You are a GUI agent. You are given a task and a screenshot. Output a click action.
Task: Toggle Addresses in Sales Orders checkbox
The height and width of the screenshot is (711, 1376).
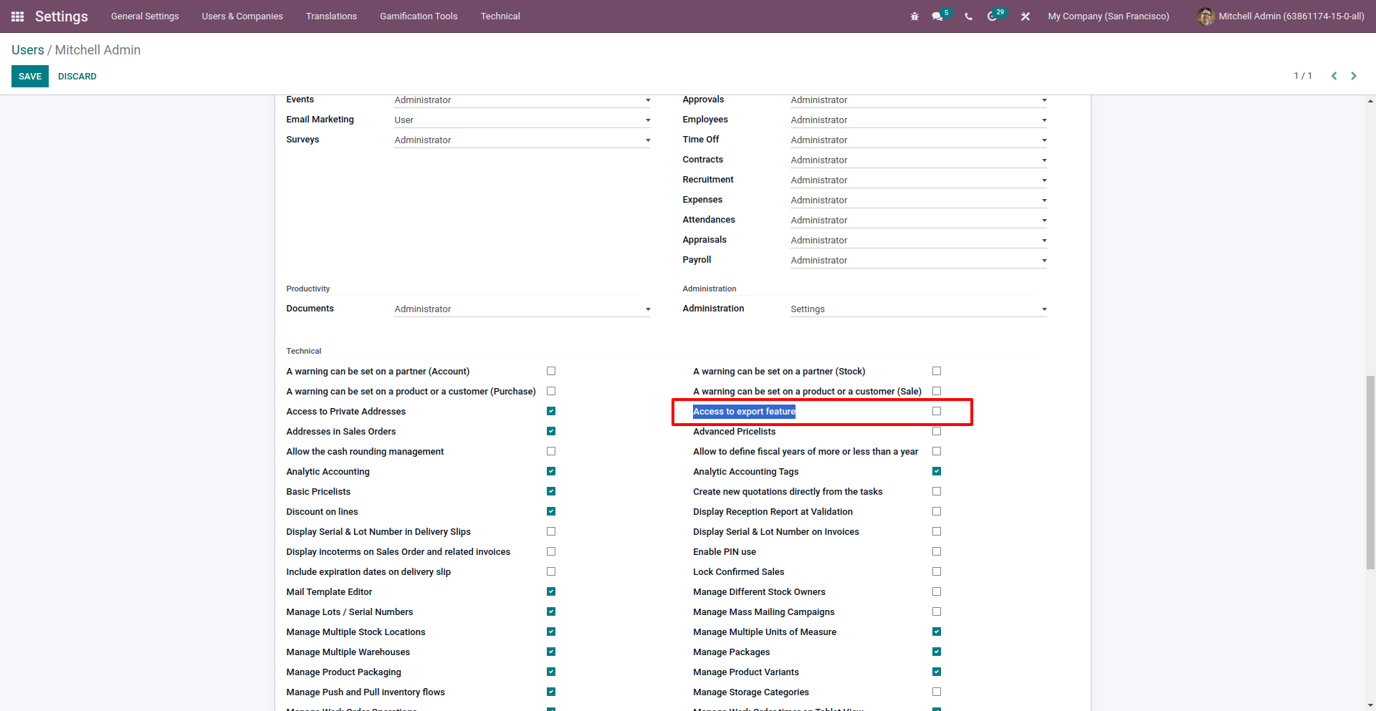click(x=551, y=431)
